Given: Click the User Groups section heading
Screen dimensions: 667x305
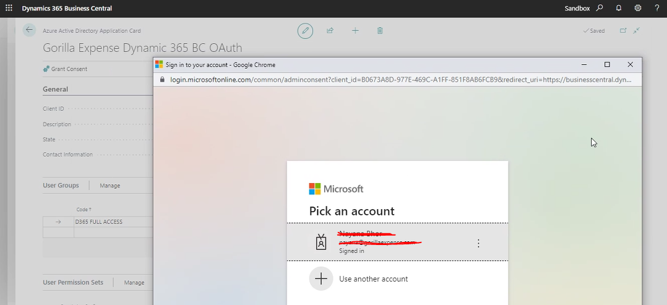Looking at the screenshot, I should pos(61,186).
